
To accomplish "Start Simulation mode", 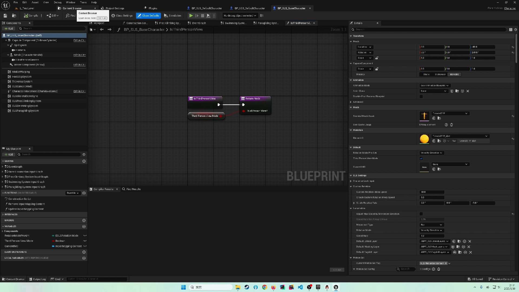I will [x=172, y=16].
